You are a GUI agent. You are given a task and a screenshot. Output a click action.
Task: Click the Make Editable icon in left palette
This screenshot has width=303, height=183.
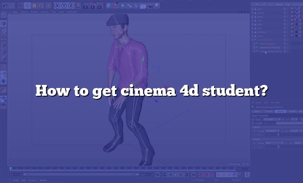(3, 14)
